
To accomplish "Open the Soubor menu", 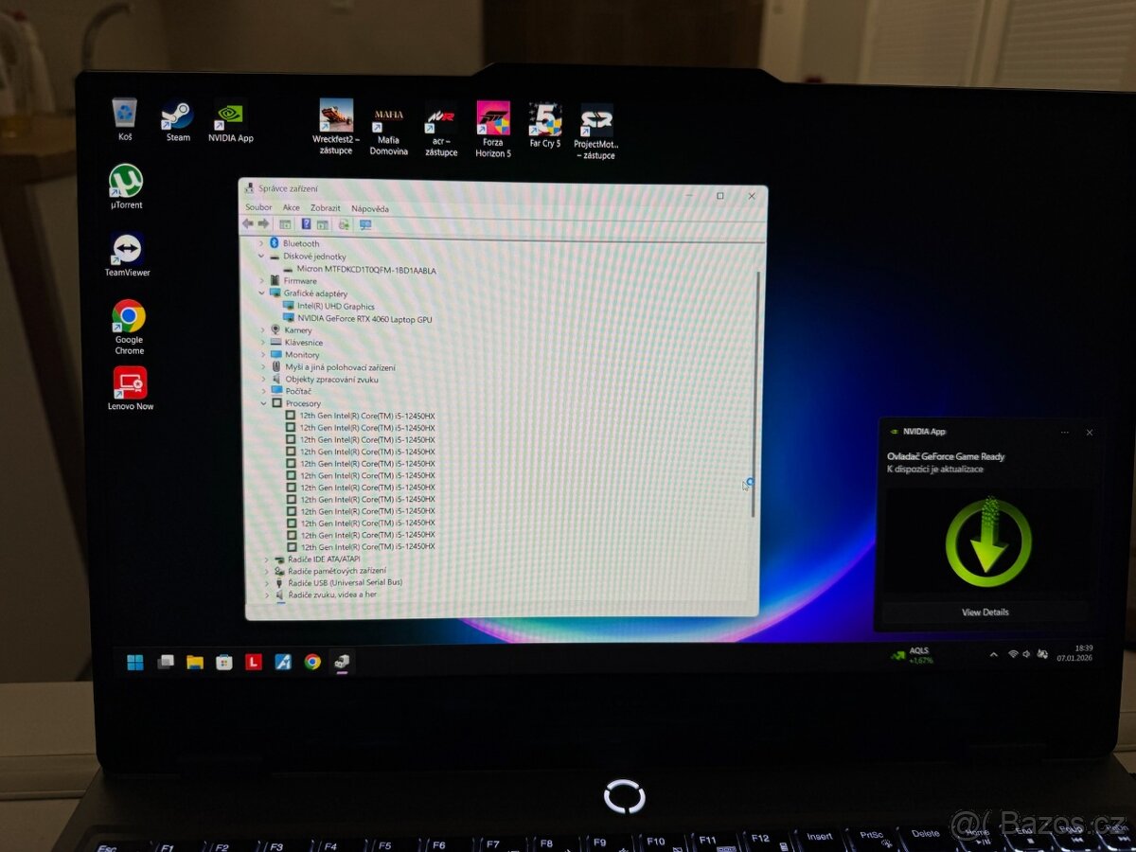I will coord(258,207).
